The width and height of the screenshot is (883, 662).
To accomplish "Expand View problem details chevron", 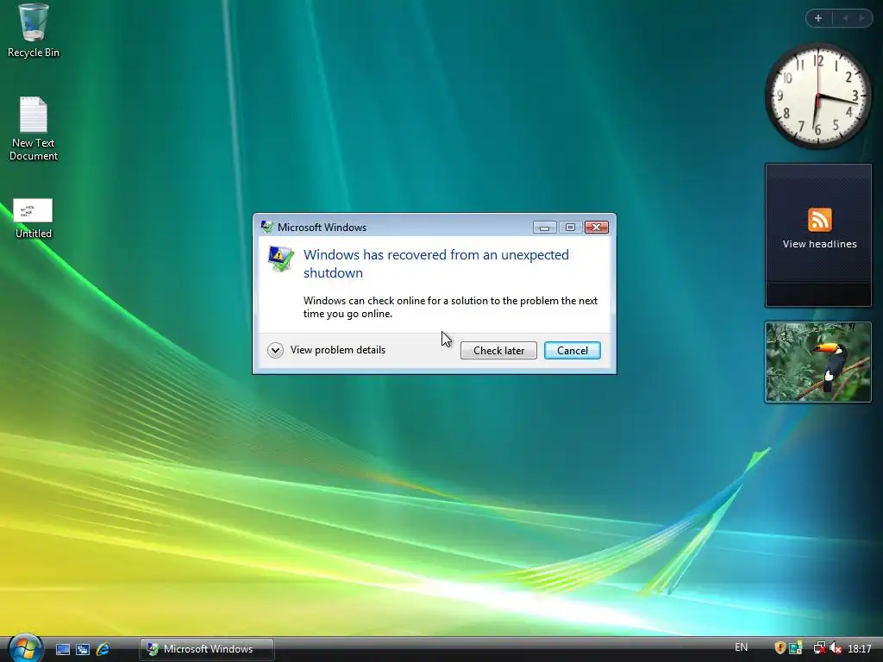I will coord(275,350).
